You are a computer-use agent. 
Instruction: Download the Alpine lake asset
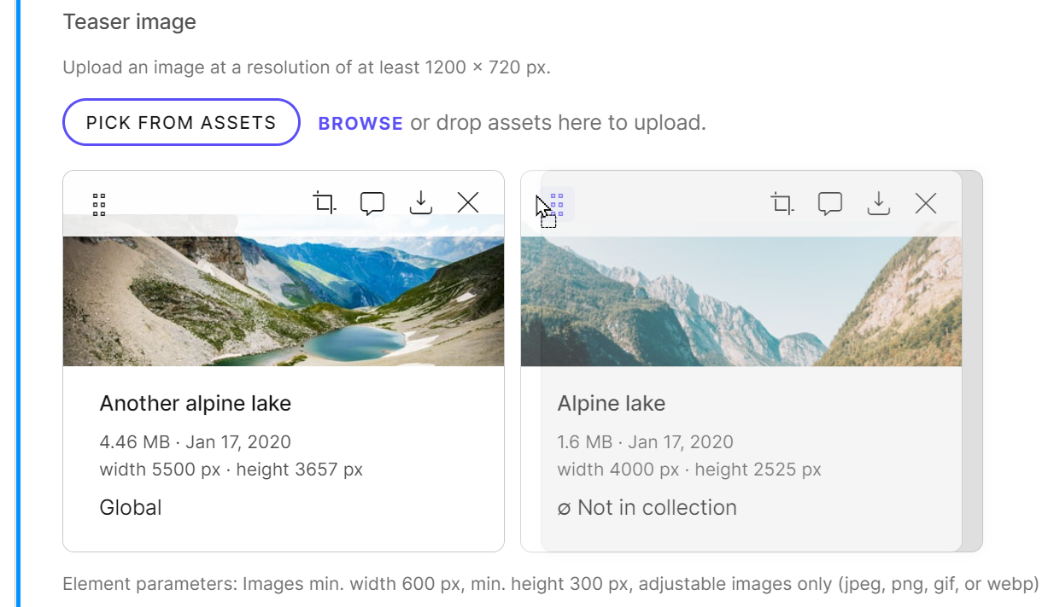878,203
